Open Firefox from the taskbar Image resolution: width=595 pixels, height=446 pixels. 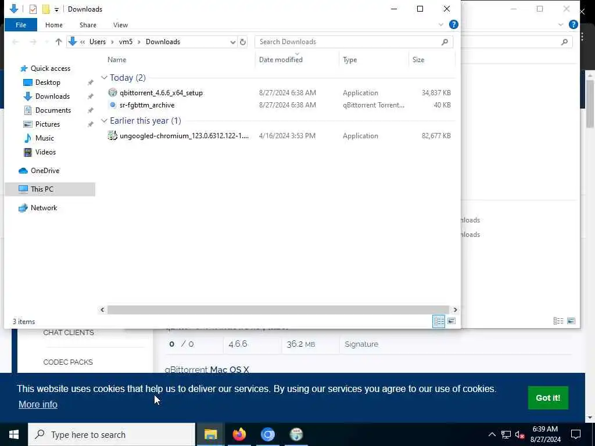click(239, 434)
